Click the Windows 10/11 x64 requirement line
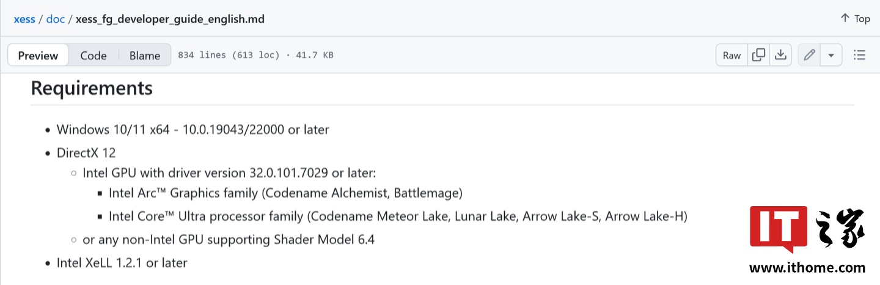Image resolution: width=880 pixels, height=285 pixels. 193,130
